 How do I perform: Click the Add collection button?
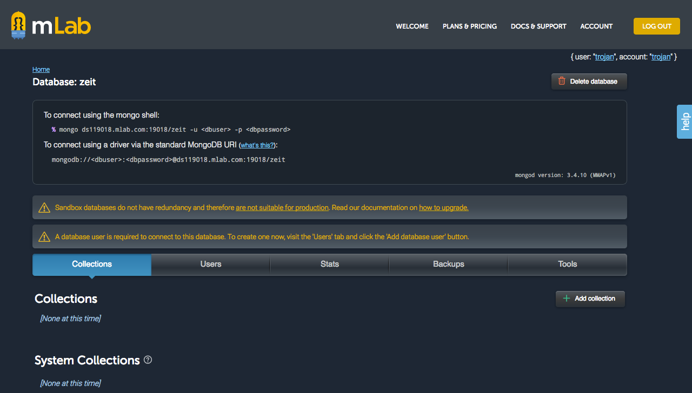(x=590, y=299)
